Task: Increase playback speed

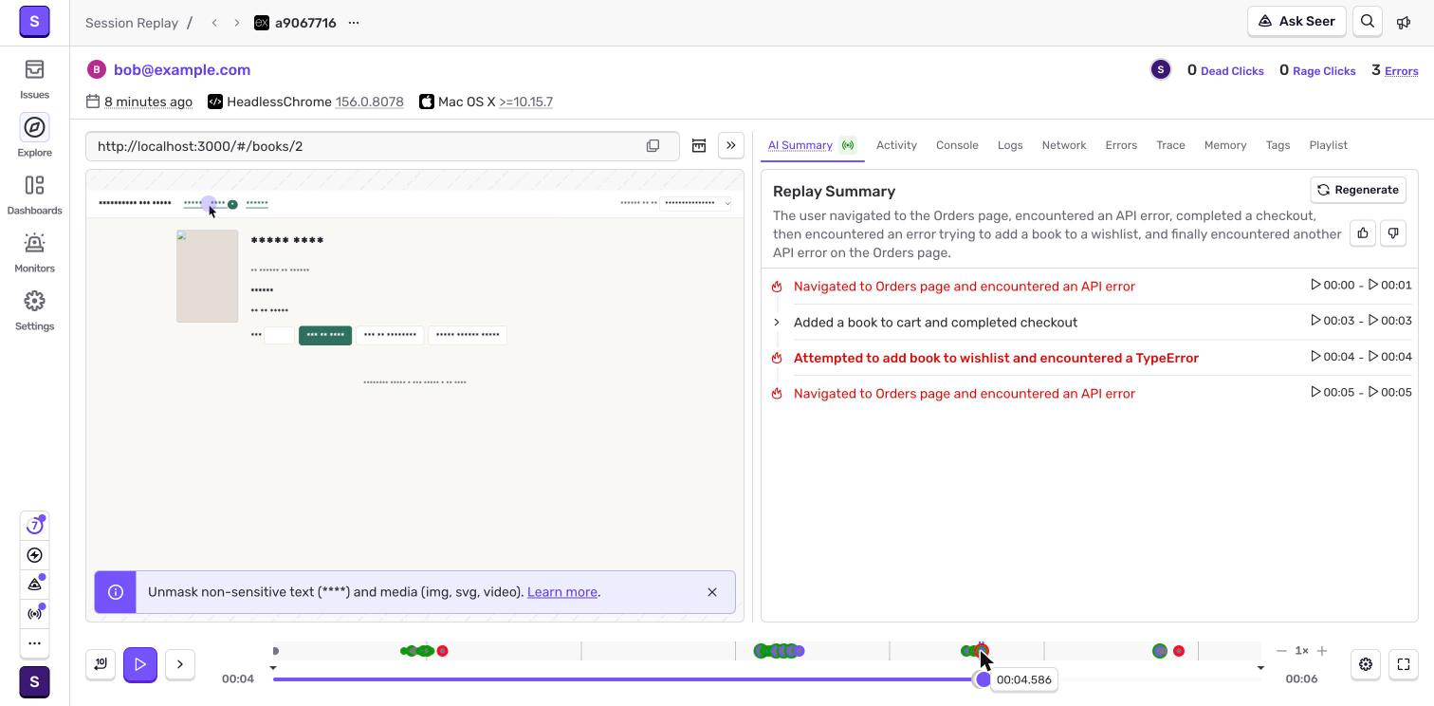Action: click(x=1322, y=651)
